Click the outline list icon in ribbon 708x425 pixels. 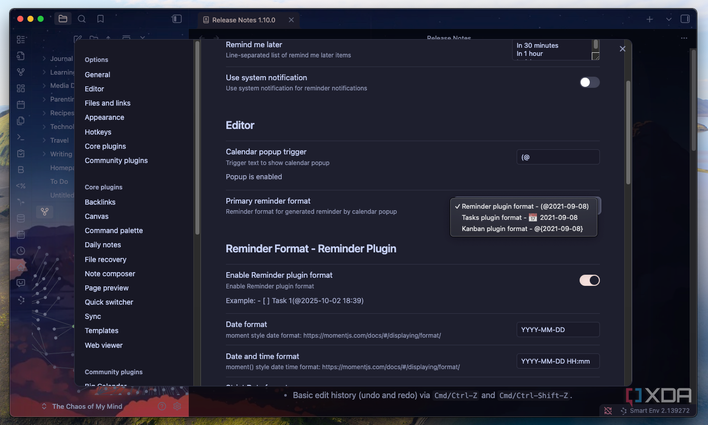21,40
